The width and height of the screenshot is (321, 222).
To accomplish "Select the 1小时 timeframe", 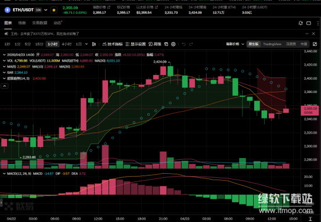I will (53, 44).
